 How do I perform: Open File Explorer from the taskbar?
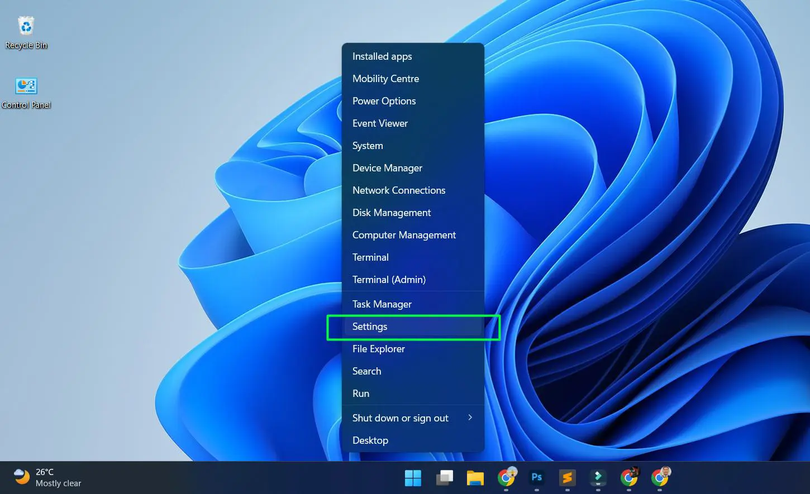(475, 478)
